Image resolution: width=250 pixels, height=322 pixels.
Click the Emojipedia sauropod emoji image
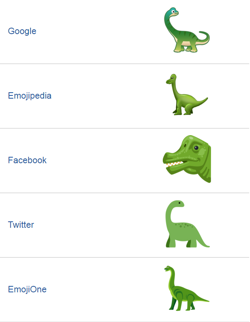click(x=186, y=95)
